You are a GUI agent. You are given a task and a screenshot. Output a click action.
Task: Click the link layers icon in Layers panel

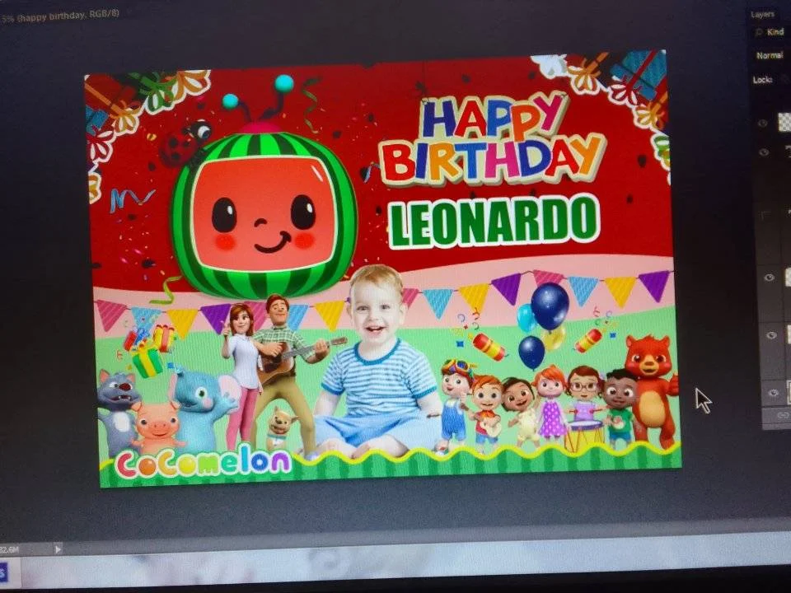pos(783,415)
